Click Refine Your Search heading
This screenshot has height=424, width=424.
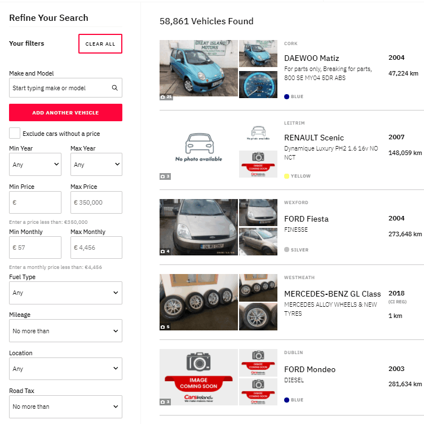(48, 18)
